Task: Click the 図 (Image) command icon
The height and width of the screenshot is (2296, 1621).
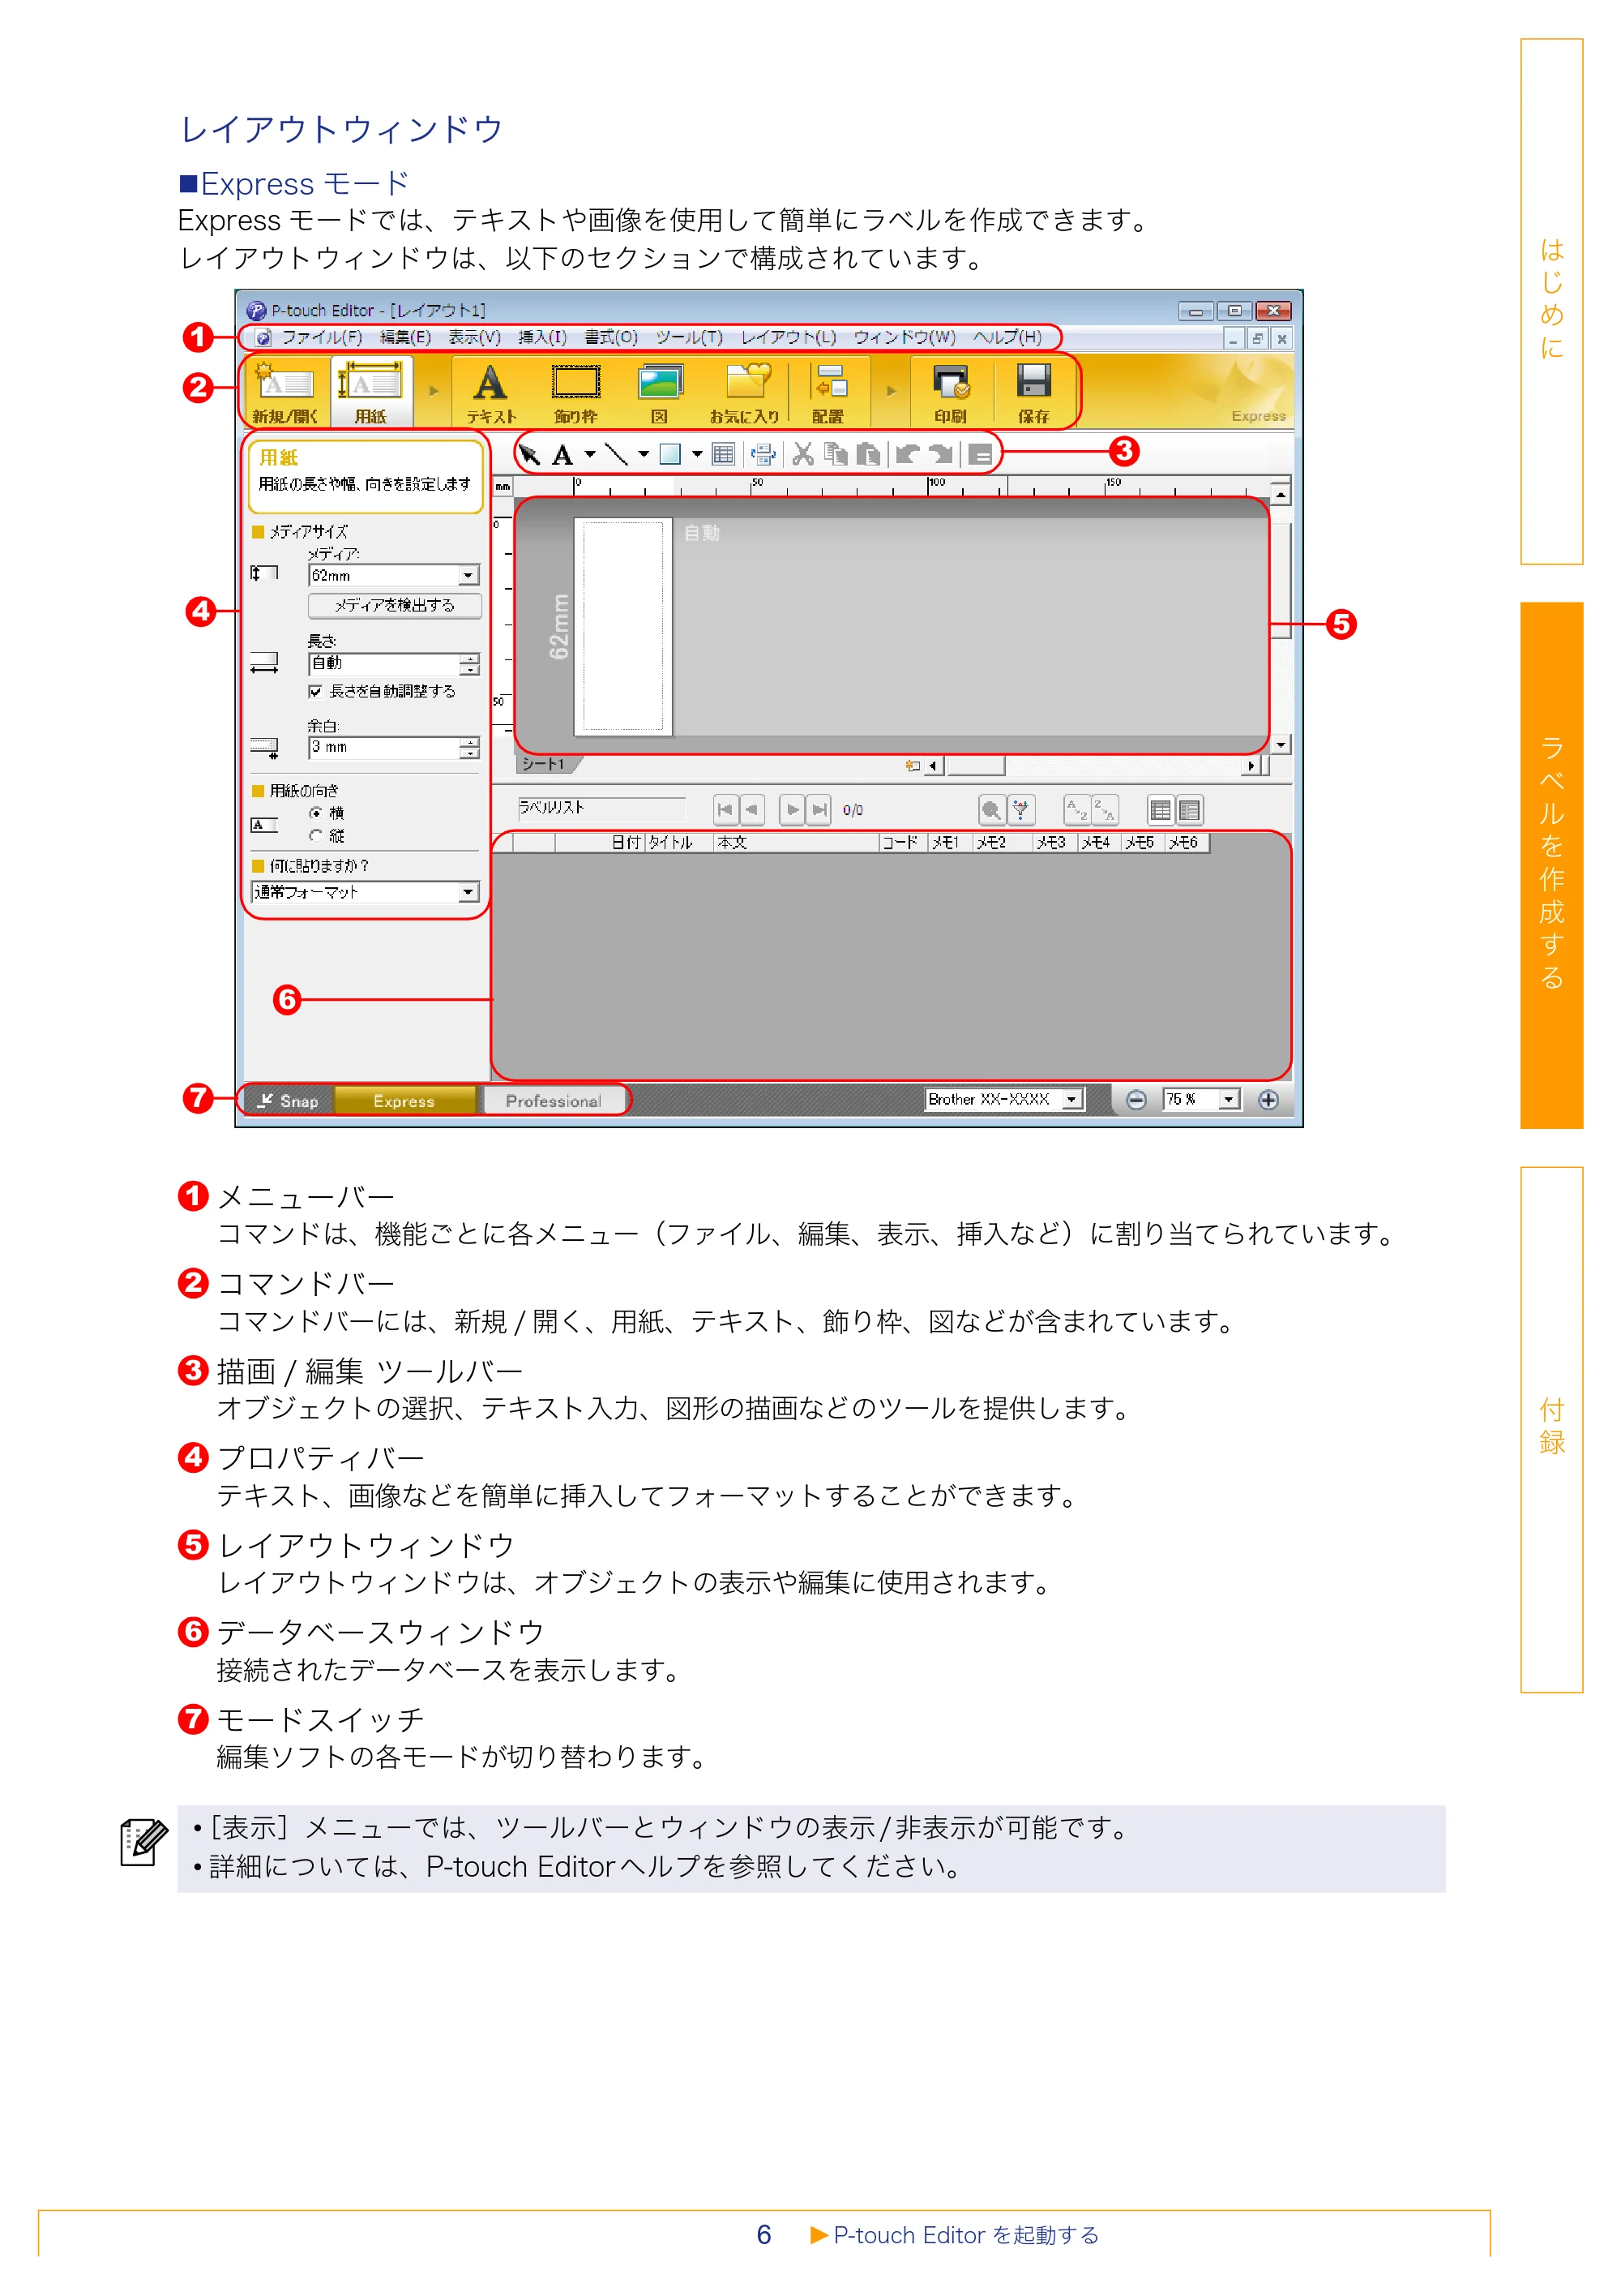Action: (x=660, y=392)
